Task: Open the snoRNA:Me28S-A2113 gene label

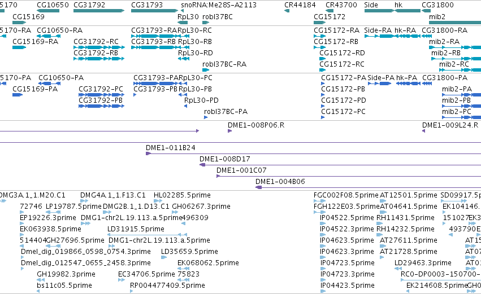Action: [218, 5]
